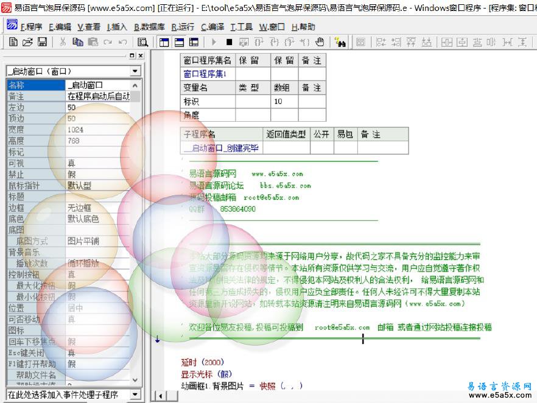Click the window preview icon after the binoculars
The image size is (537, 403).
(x=360, y=42)
